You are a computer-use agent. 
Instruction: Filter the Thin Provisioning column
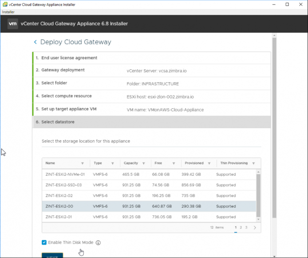coord(253,163)
